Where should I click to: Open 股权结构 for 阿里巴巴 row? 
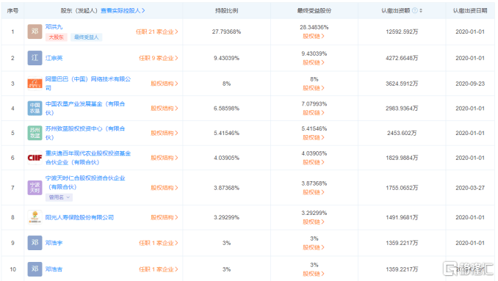tap(165, 84)
